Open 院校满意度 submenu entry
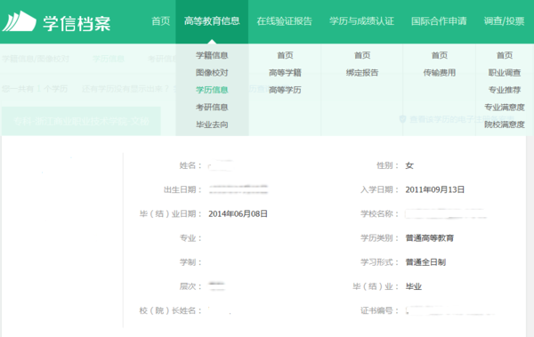534x337 pixels. pos(505,124)
